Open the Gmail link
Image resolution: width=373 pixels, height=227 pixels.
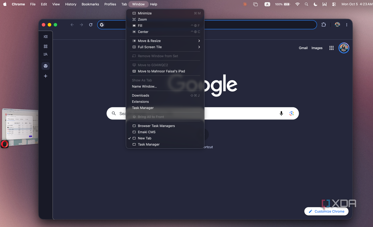tap(303, 48)
